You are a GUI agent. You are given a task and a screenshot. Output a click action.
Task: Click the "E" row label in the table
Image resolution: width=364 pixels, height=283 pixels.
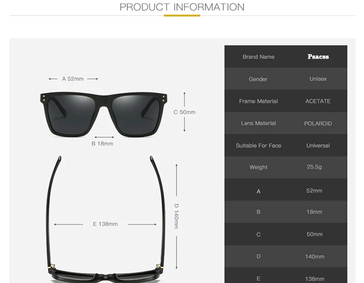(x=258, y=278)
